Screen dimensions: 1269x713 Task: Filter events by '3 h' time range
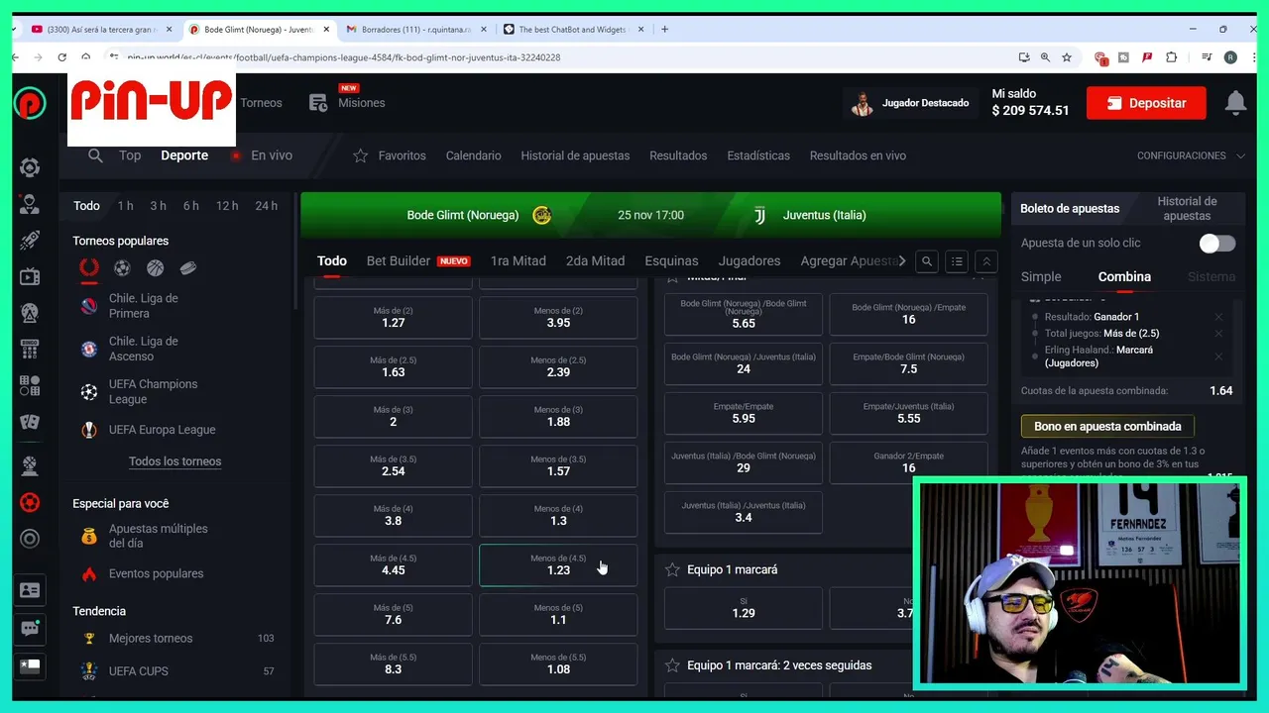pos(158,206)
